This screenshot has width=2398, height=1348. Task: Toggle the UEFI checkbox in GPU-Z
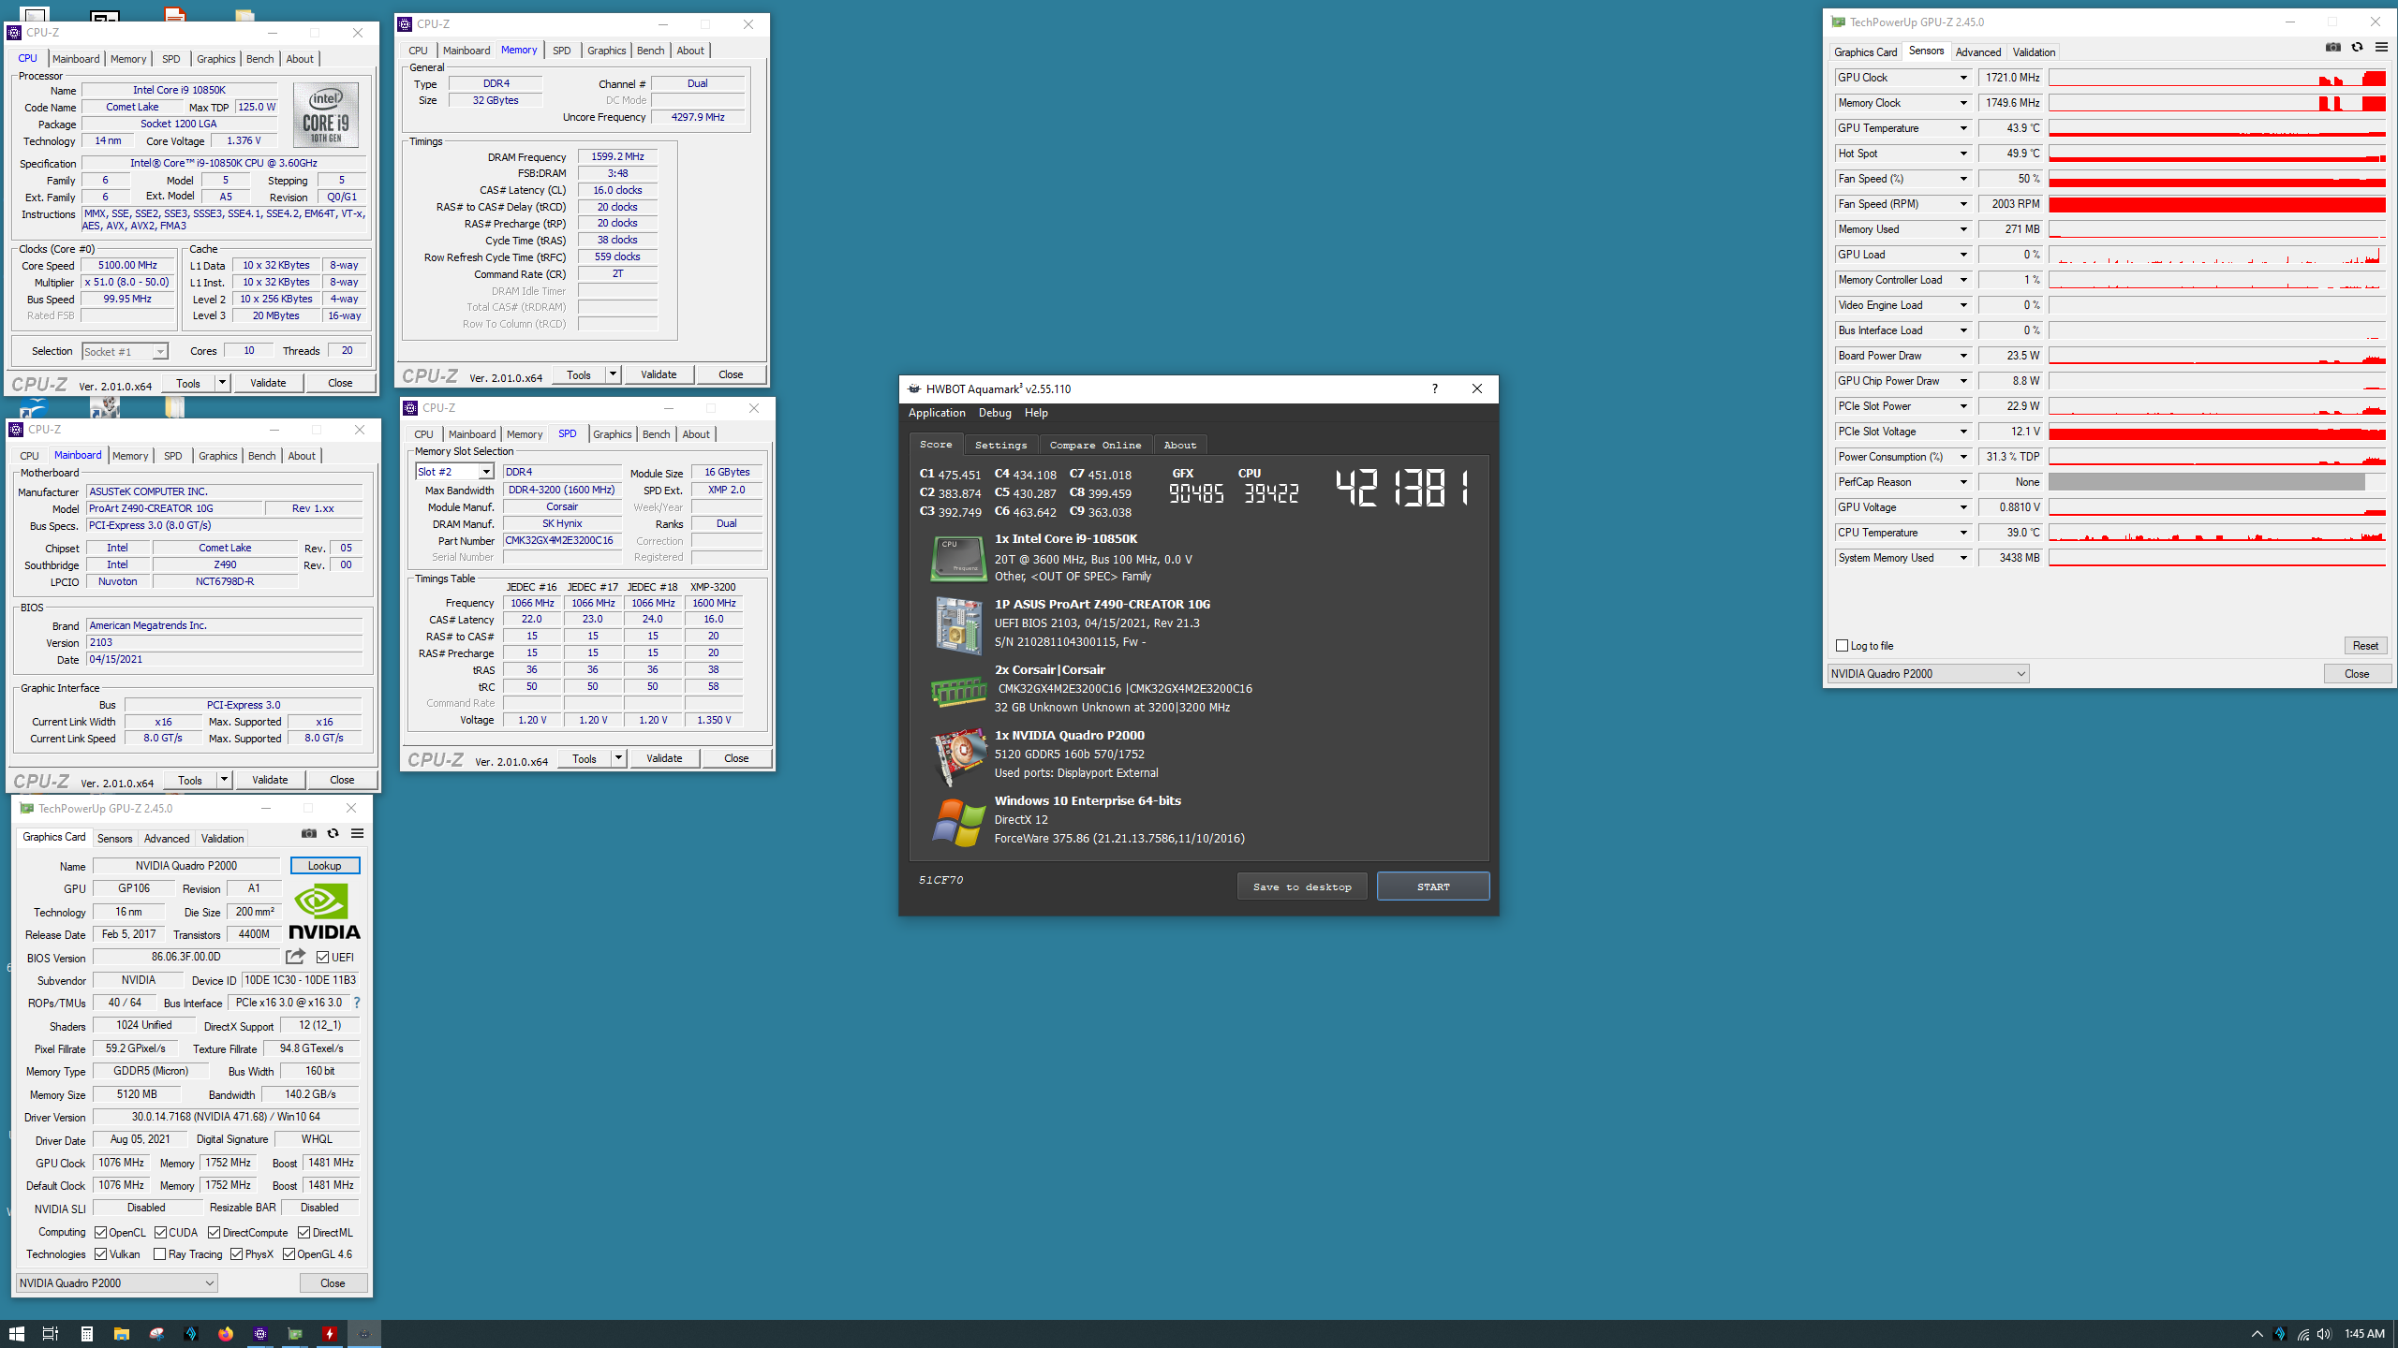[x=322, y=957]
